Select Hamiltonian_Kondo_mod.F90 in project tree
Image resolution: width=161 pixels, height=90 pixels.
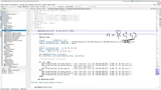13,37
